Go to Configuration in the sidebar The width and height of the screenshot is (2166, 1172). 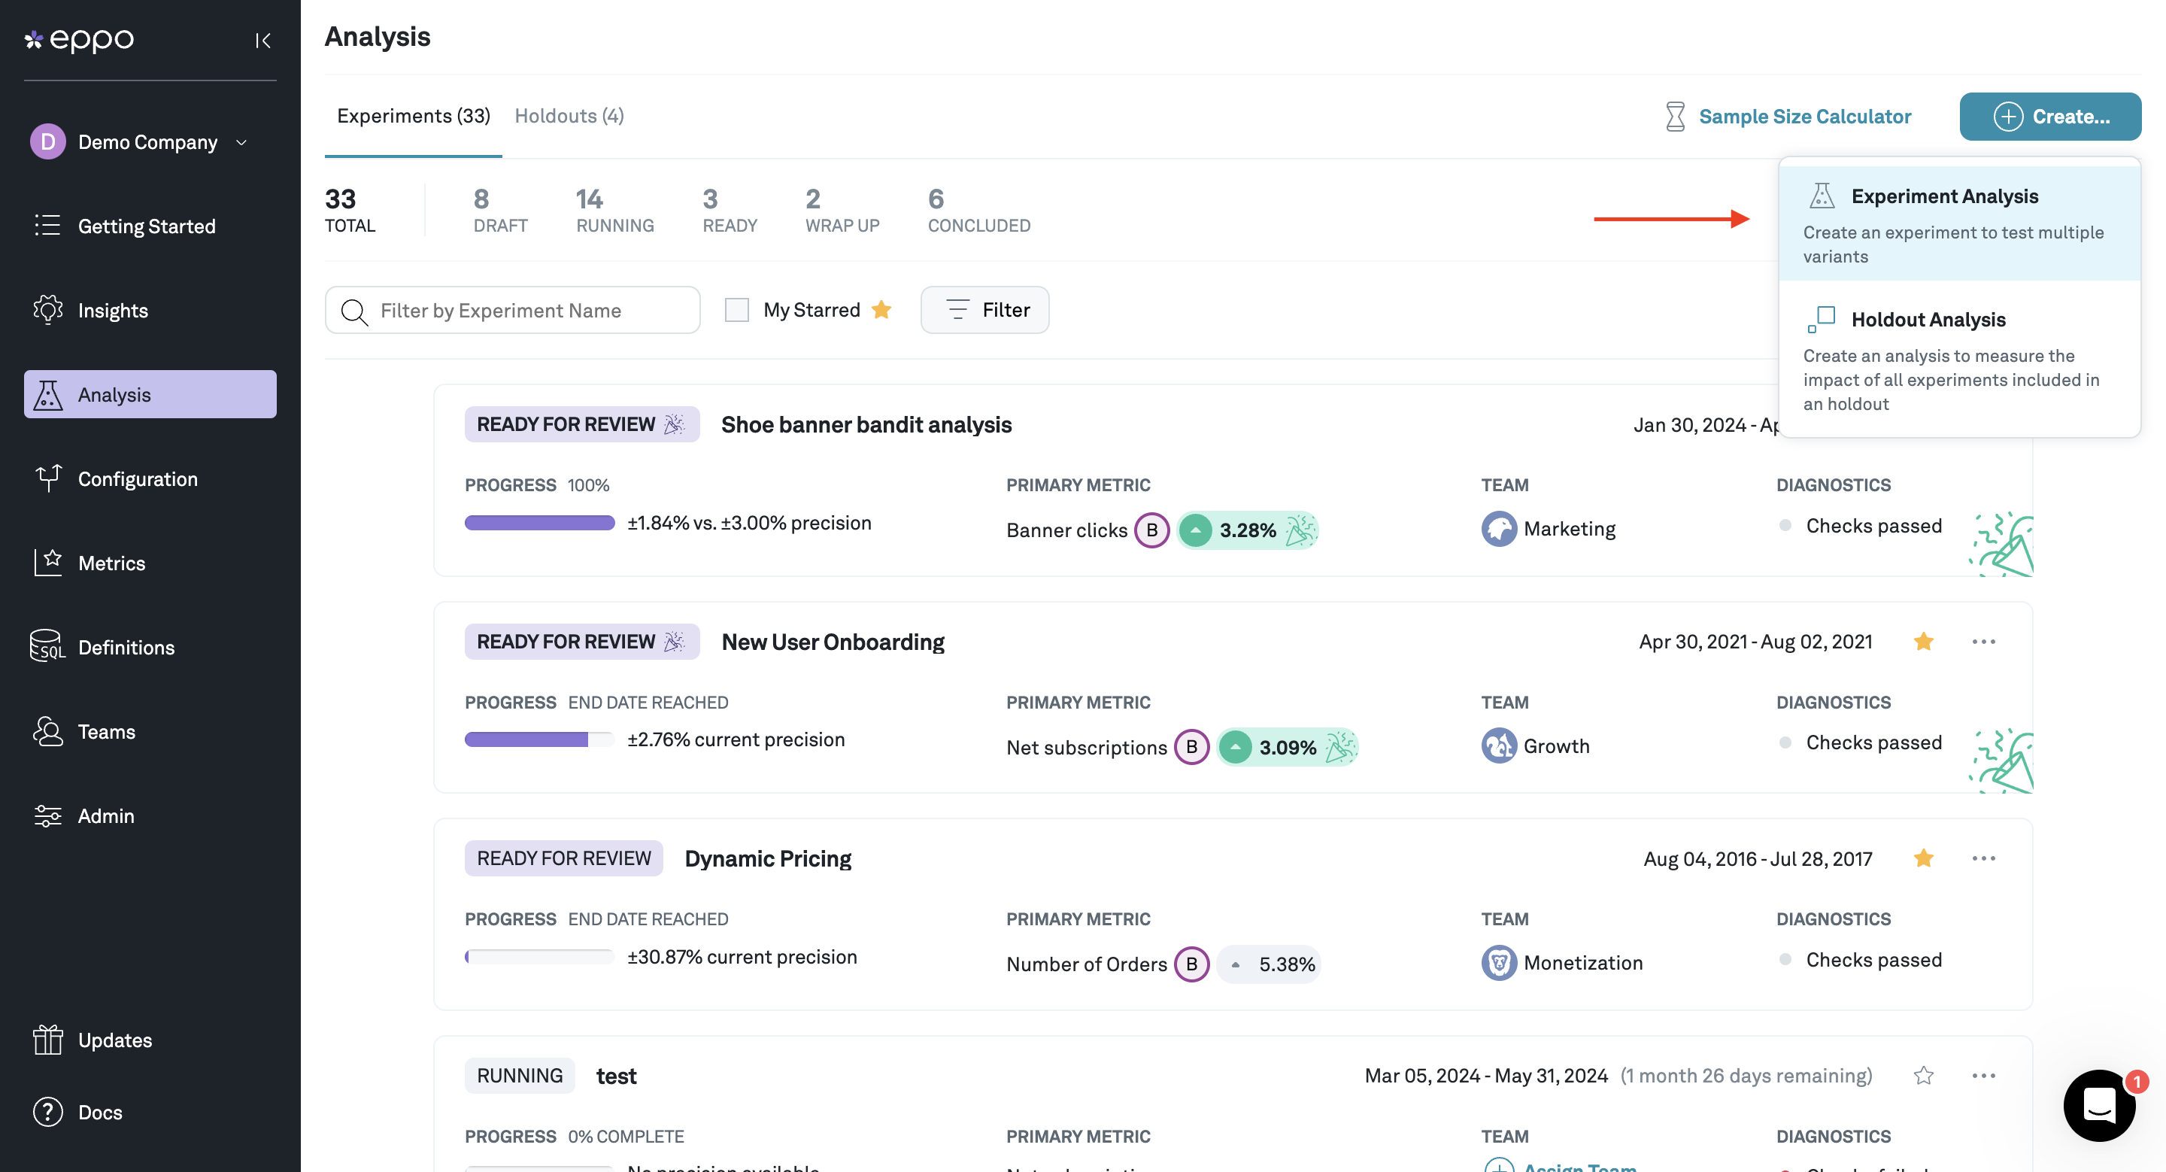pos(137,478)
